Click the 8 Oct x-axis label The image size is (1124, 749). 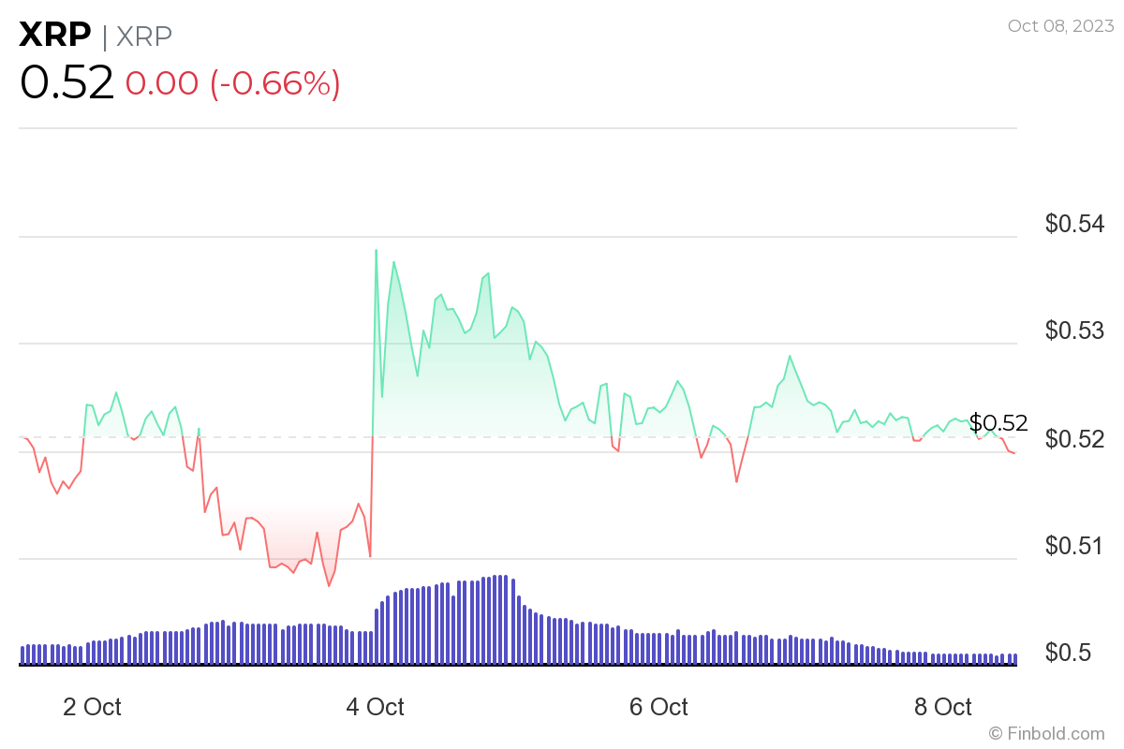tap(943, 707)
